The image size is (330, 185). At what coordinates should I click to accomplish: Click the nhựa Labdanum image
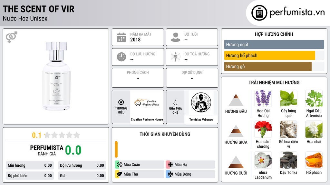(x=263, y=160)
